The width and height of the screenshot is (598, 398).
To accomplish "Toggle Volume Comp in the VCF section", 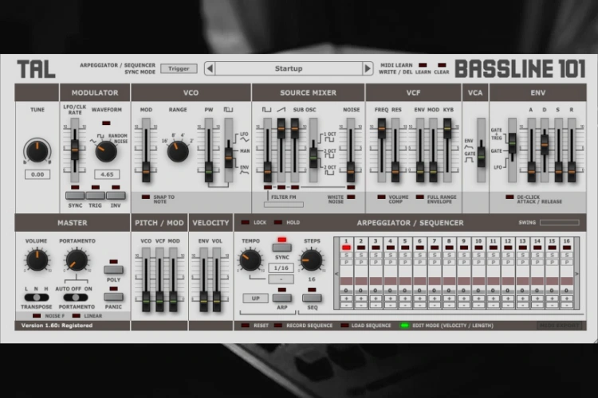I will (x=381, y=197).
